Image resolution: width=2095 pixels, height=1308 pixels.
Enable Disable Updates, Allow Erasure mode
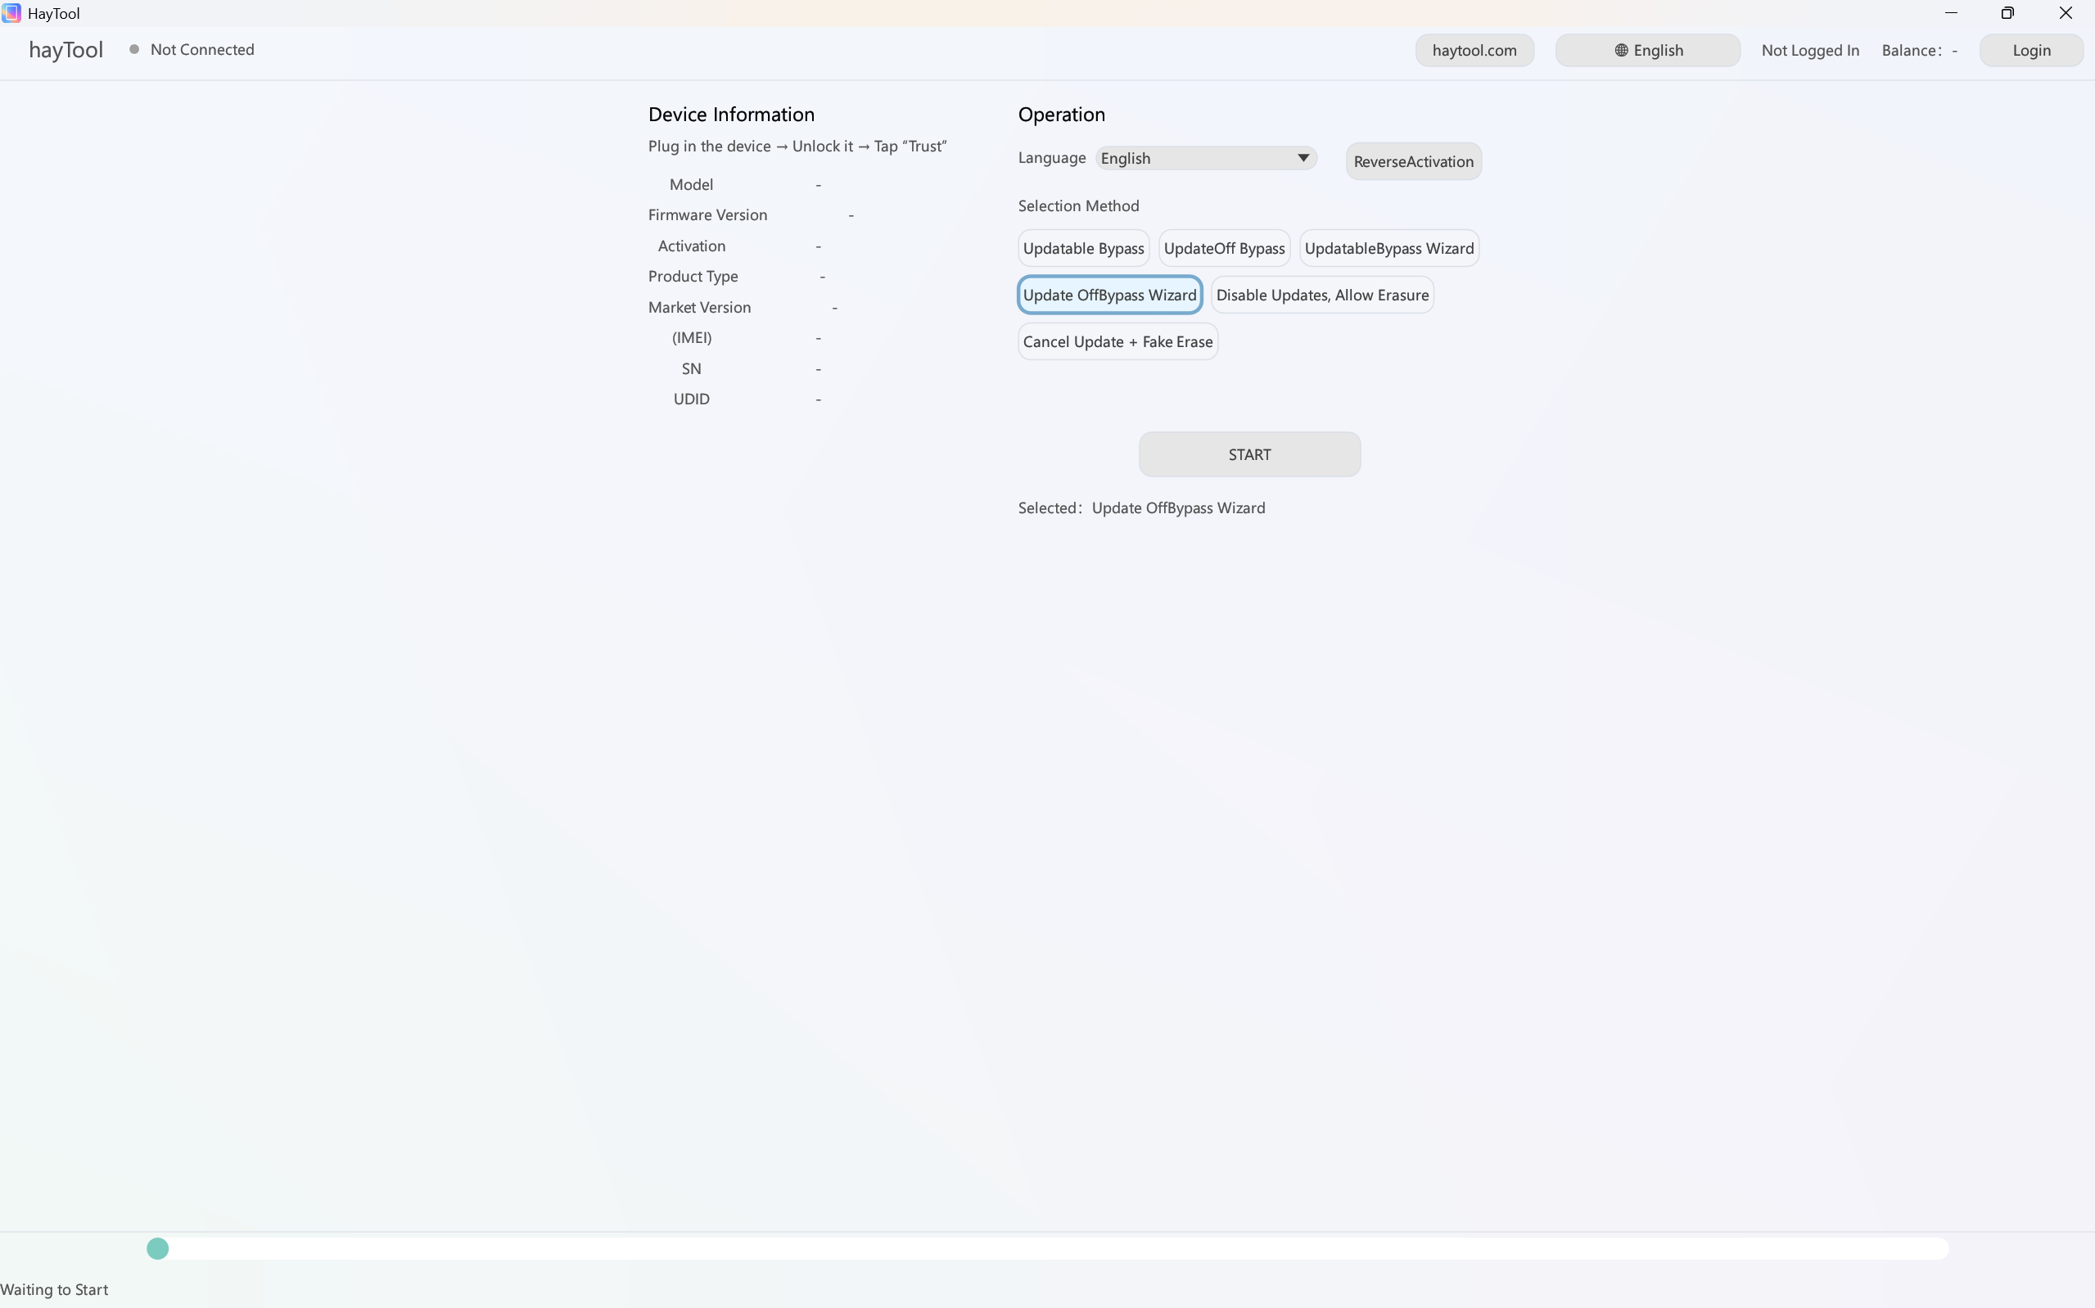pos(1321,294)
